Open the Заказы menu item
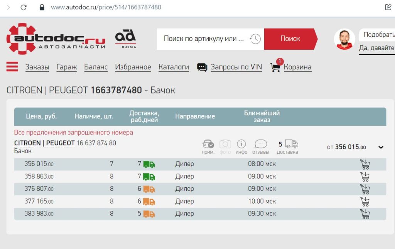The width and height of the screenshot is (395, 249). pos(37,67)
